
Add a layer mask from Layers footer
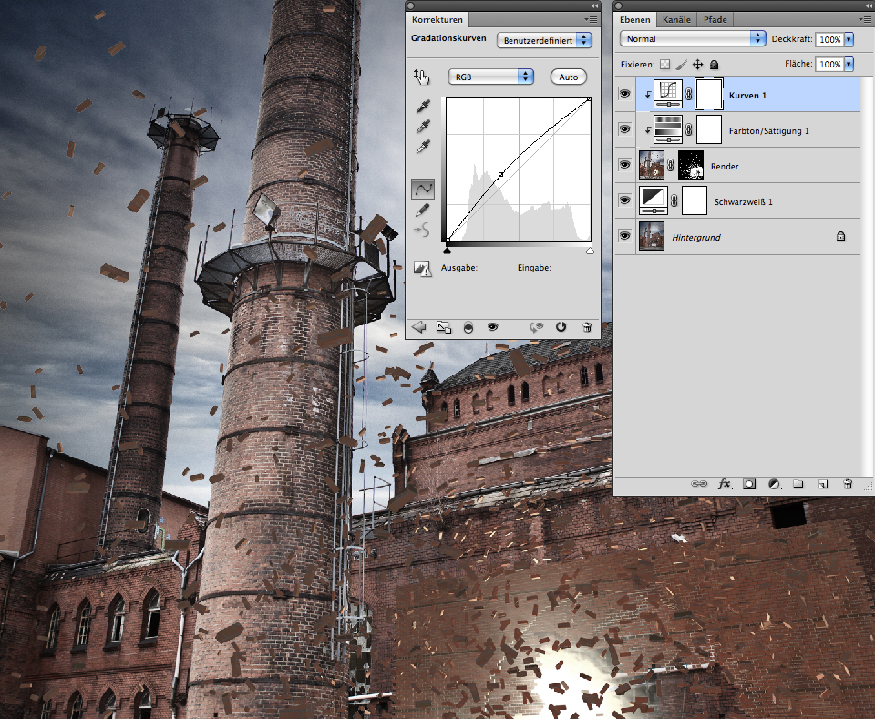(x=749, y=484)
